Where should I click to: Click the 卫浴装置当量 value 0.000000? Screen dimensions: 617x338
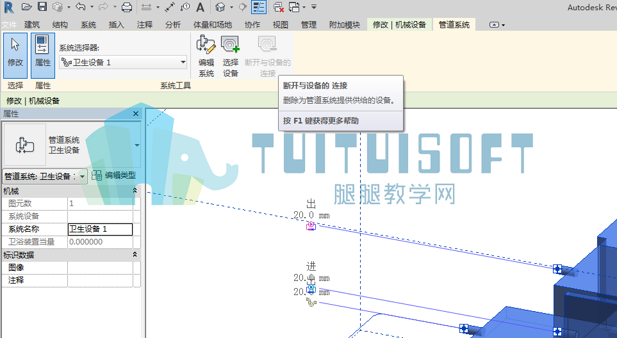(x=101, y=242)
